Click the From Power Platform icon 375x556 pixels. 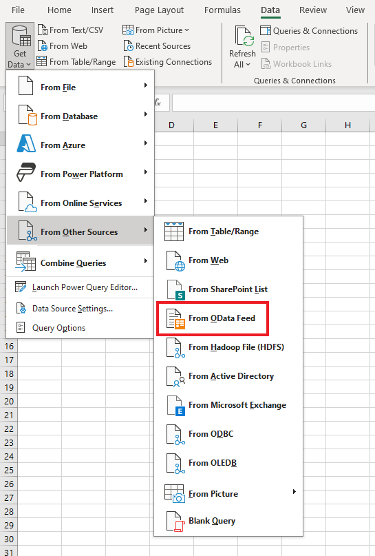pos(27,173)
